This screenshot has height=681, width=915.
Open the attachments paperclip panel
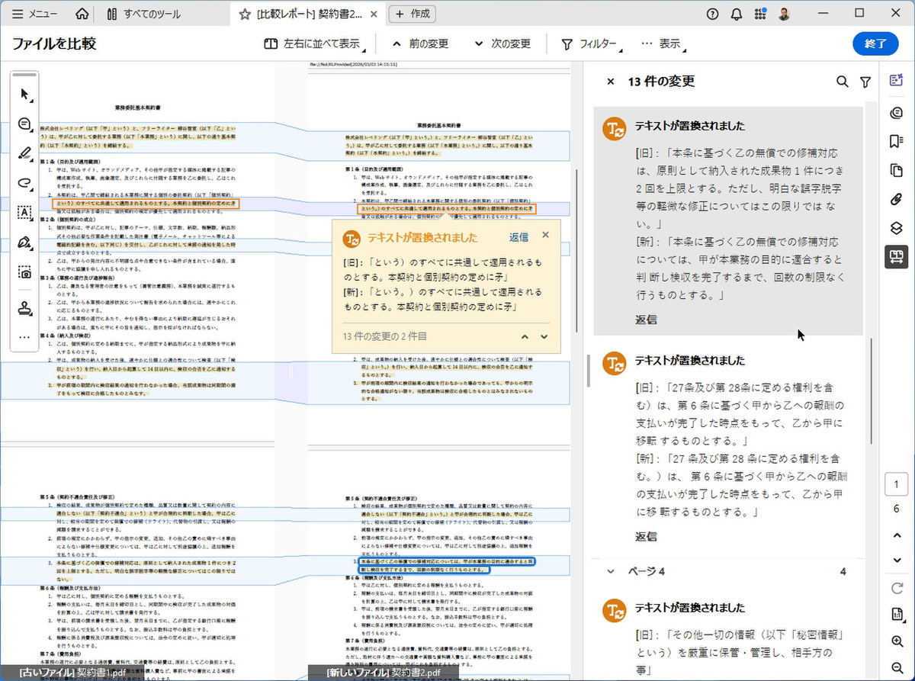(x=897, y=200)
